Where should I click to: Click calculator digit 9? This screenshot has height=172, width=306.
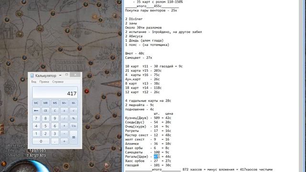[x=55, y=118]
